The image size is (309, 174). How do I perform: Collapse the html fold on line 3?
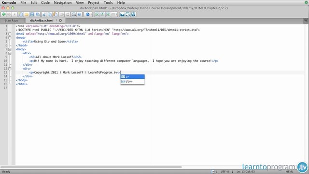[10, 34]
